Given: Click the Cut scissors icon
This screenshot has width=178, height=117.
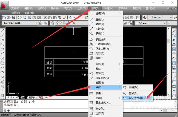Looking at the screenshot, I should 45,17.
